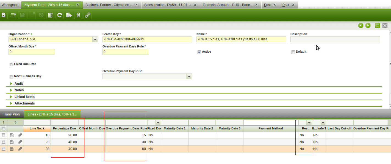Sort by Line No. column header

pos(37,128)
